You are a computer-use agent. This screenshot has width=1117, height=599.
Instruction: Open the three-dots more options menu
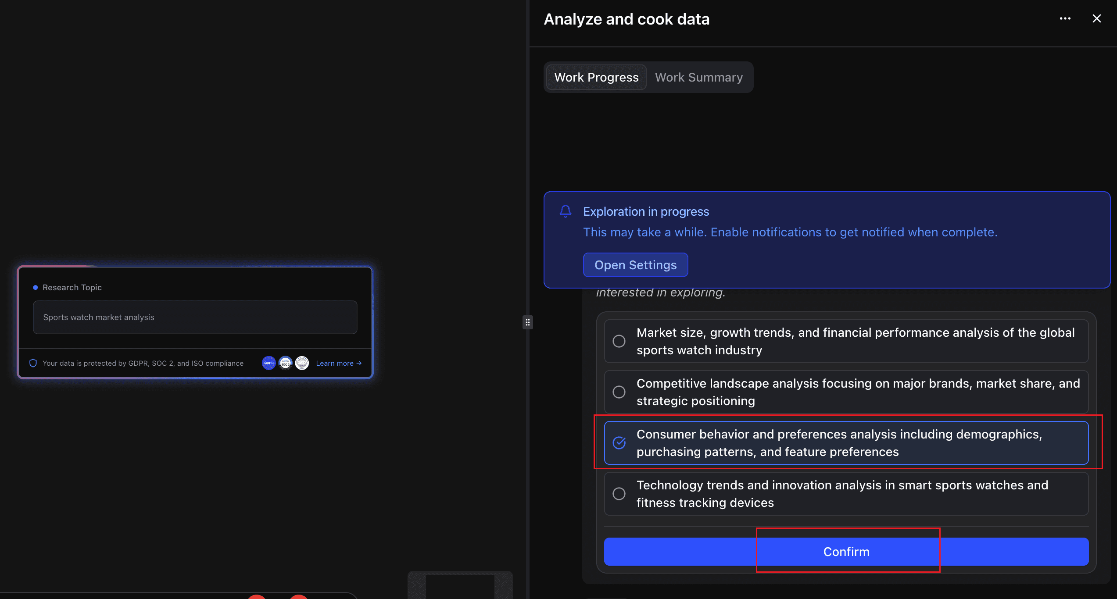(x=1065, y=18)
